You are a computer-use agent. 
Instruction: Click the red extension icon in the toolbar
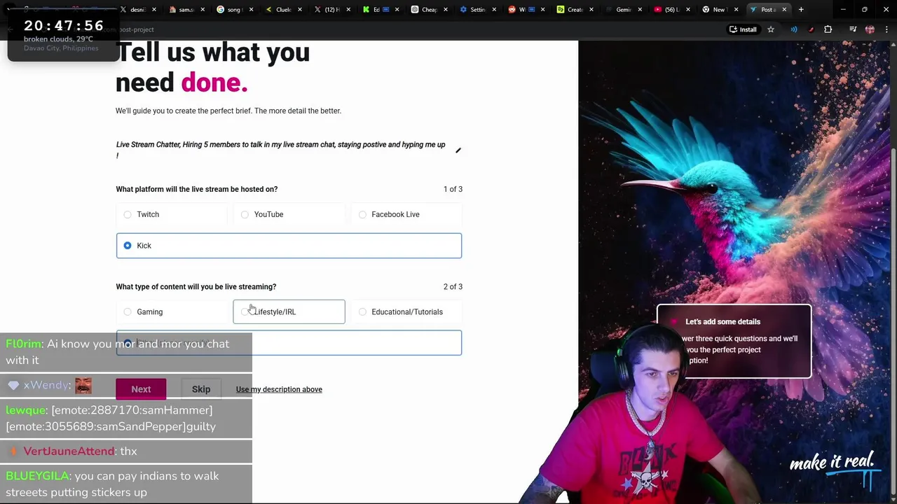coord(811,29)
